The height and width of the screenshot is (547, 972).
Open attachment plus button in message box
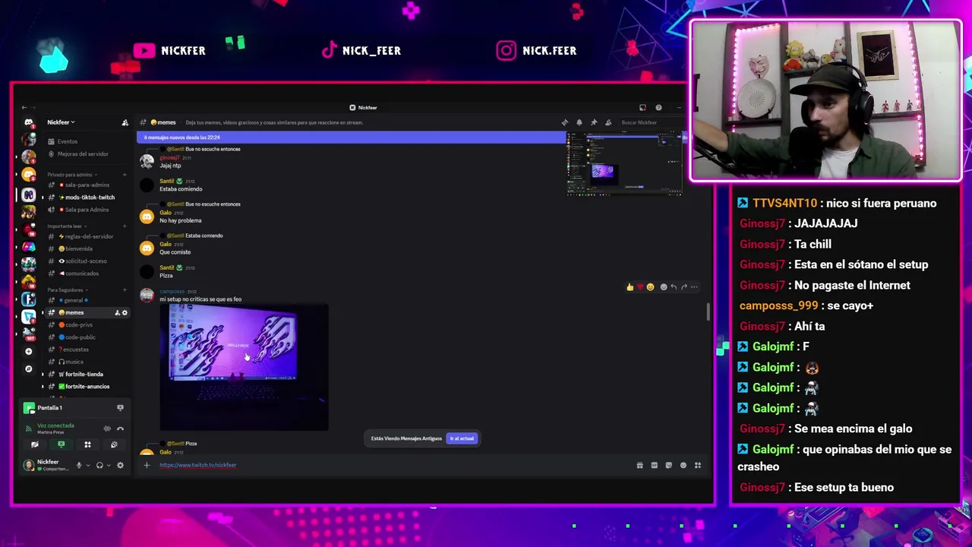(x=147, y=465)
